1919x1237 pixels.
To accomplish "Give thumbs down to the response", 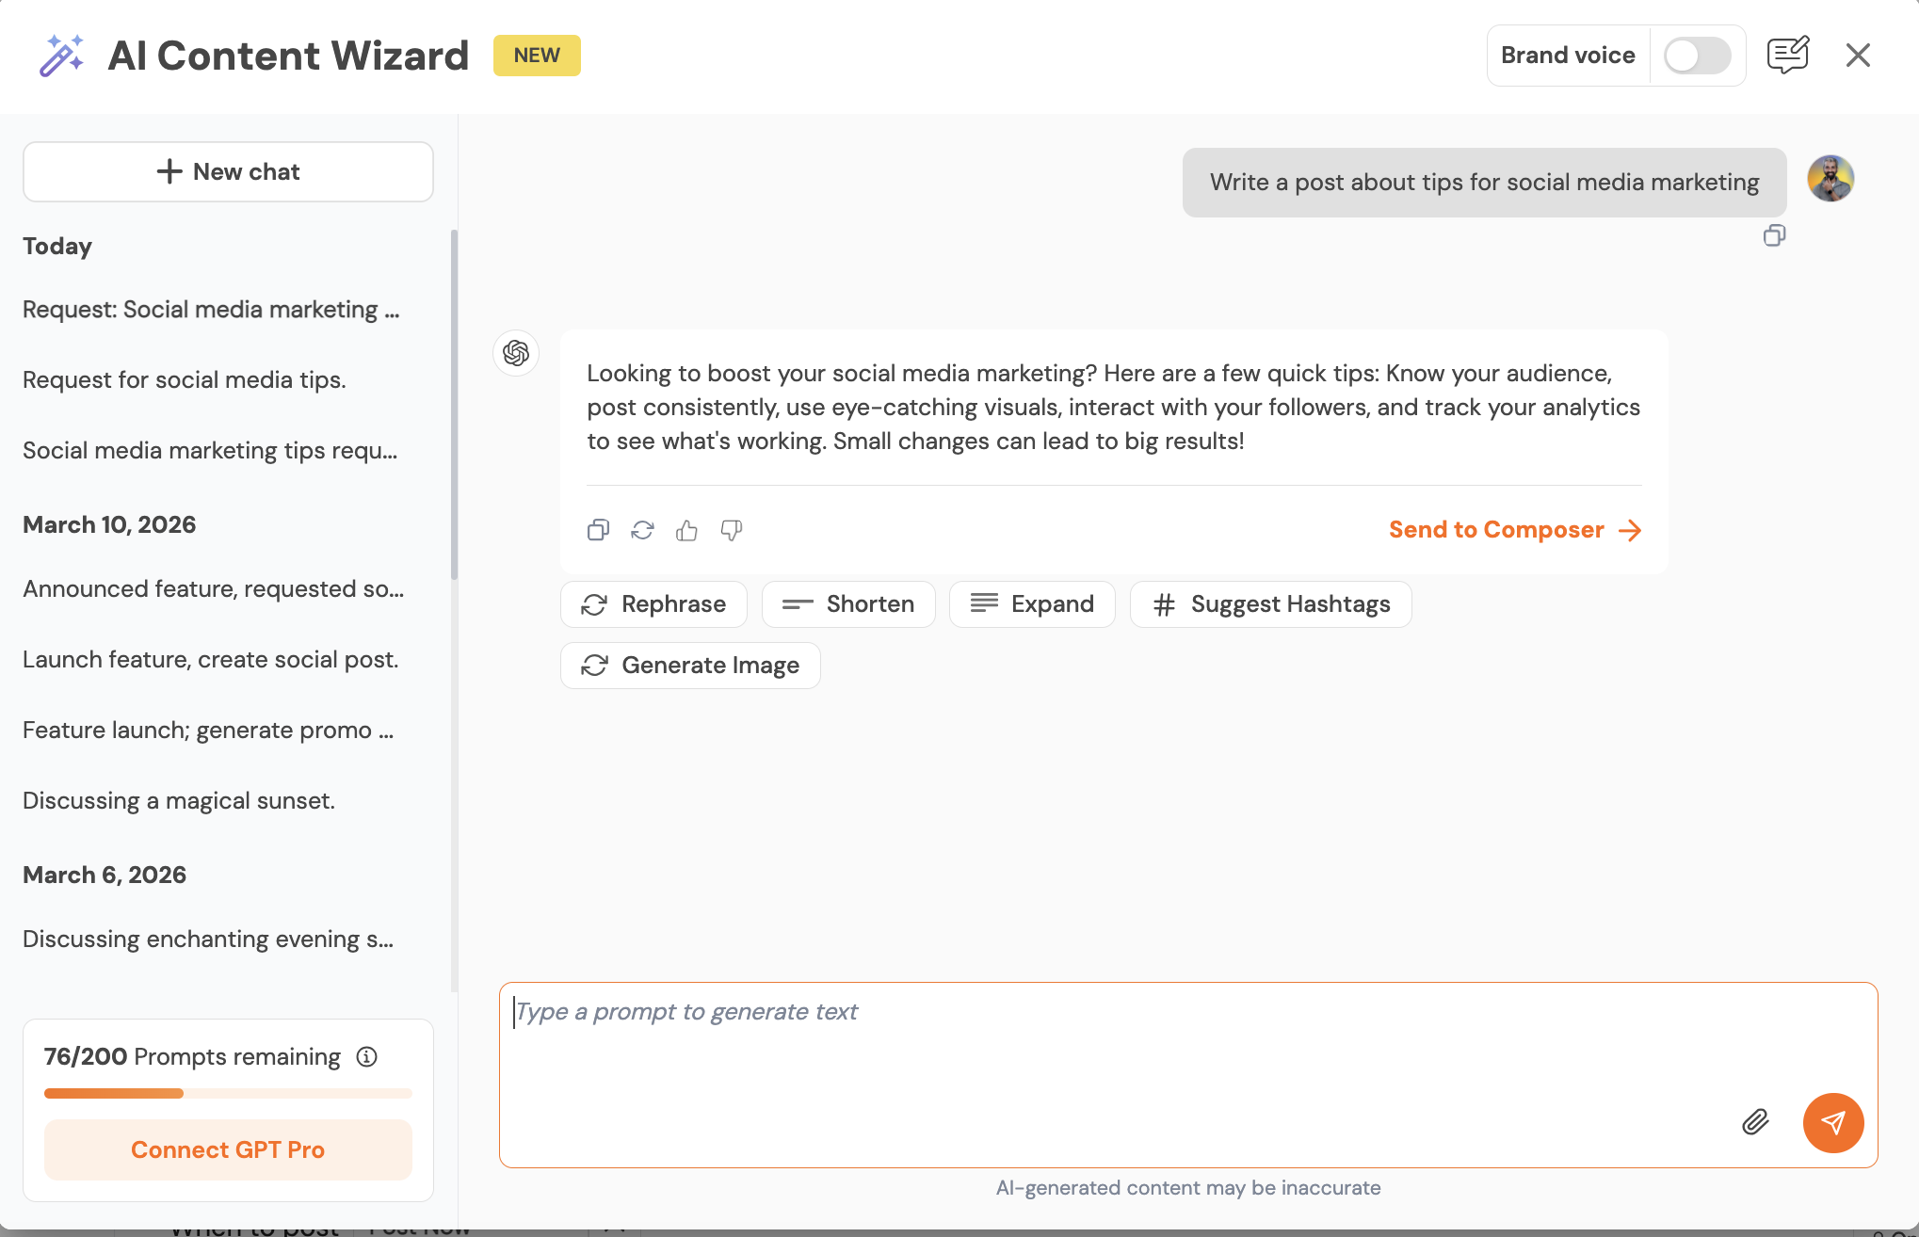I will tap(732, 530).
